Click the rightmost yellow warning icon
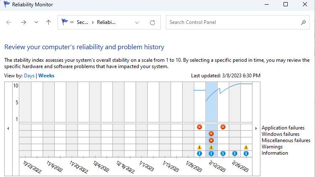315x177 pixels. 246,147
